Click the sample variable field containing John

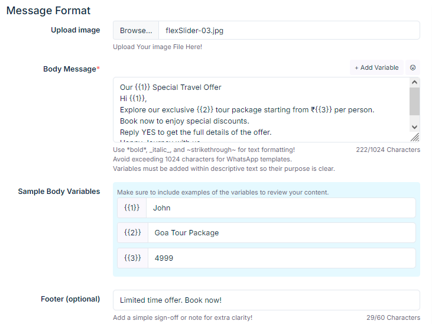pyautogui.click(x=281, y=208)
